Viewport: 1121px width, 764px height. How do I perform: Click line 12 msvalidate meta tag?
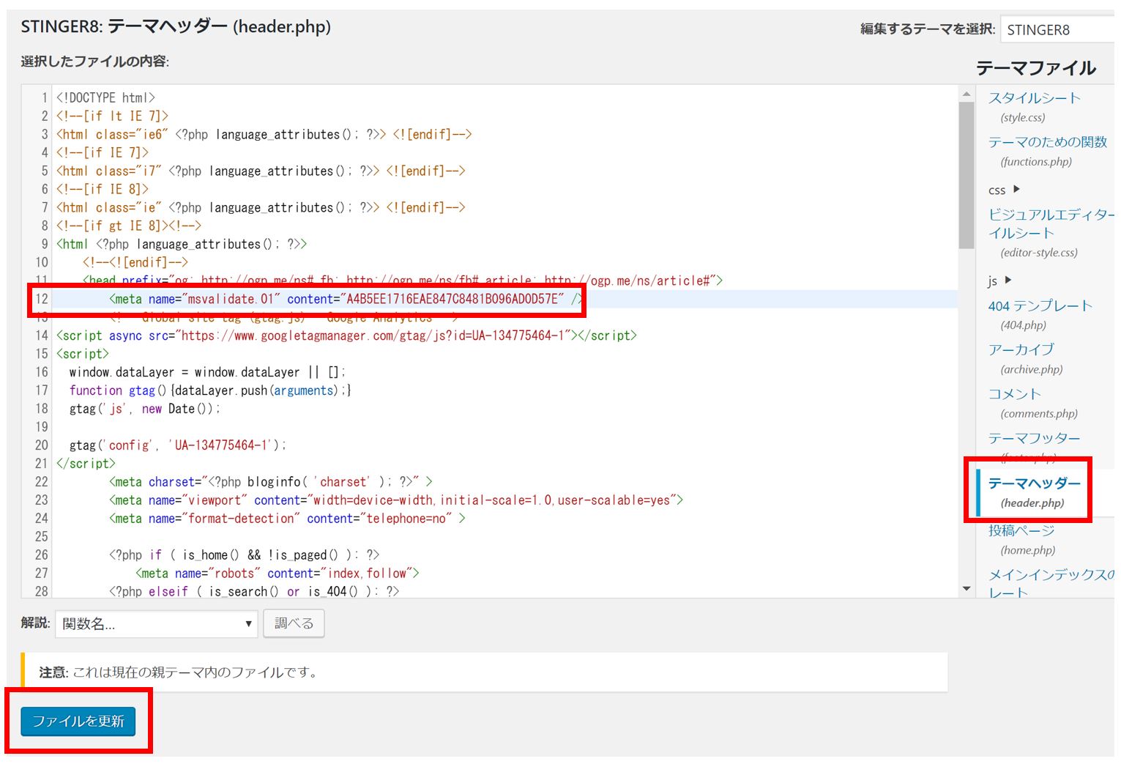tap(346, 299)
